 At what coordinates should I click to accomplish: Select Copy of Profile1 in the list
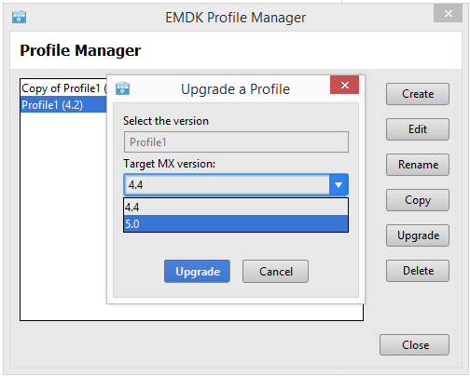point(63,88)
